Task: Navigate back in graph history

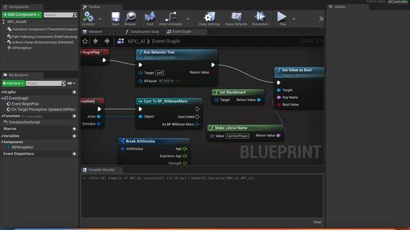Action: [x=95, y=41]
